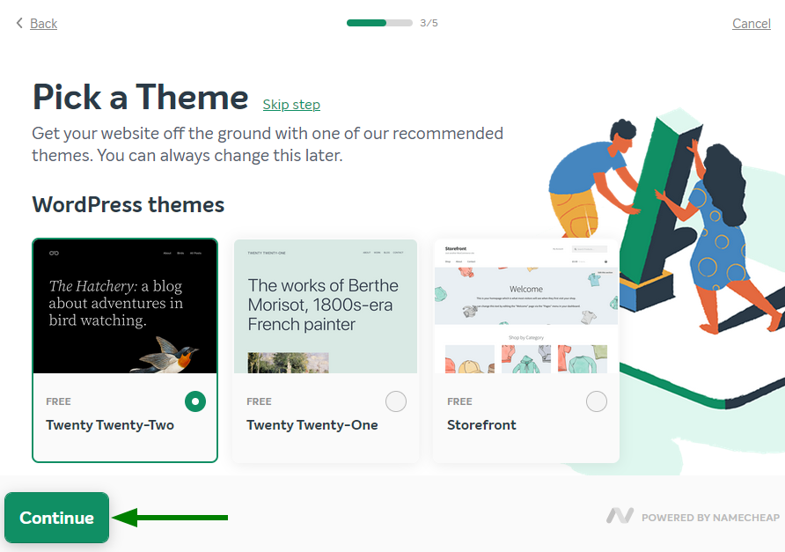Viewport: 785px width, 552px height.
Task: Click the Pick a Theme heading
Action: pyautogui.click(x=141, y=97)
